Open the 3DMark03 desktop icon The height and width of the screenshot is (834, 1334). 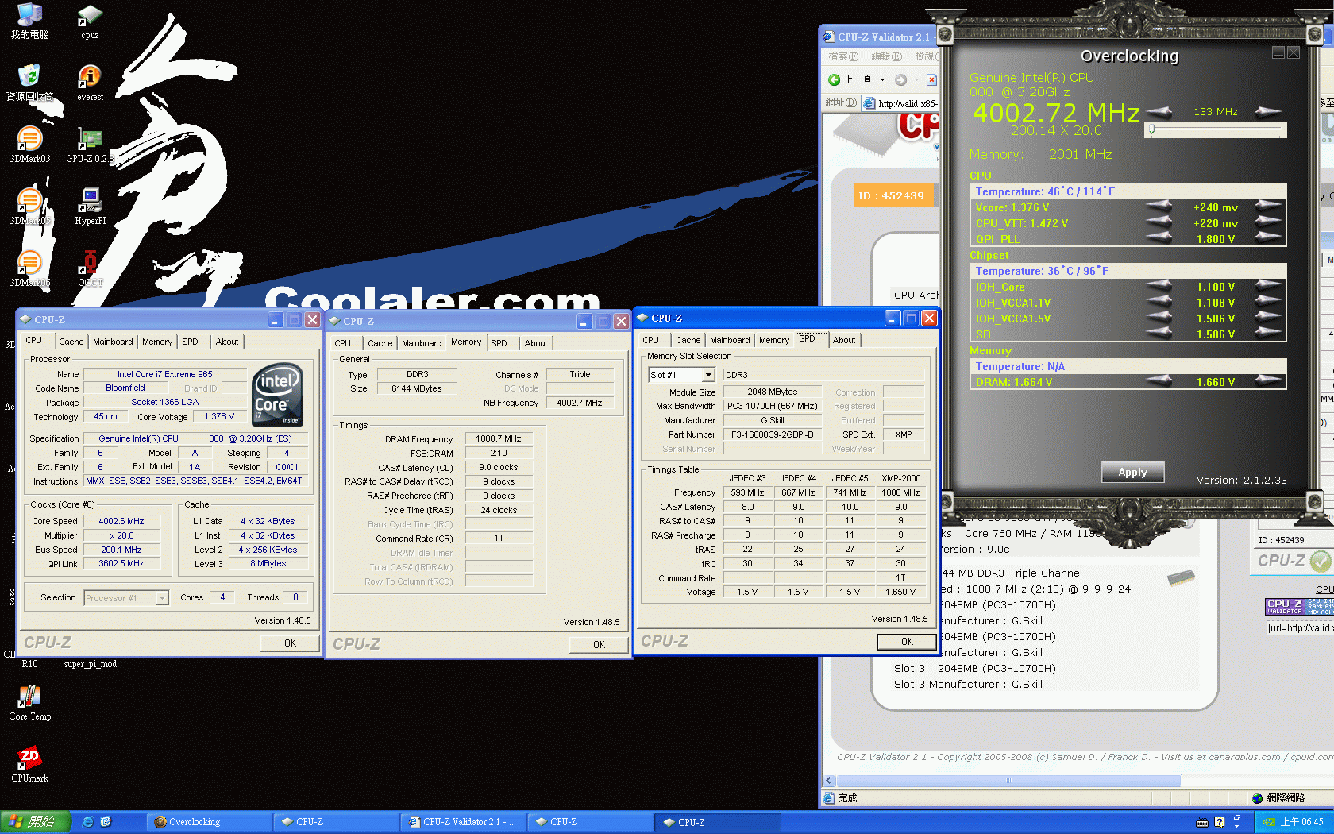click(30, 145)
